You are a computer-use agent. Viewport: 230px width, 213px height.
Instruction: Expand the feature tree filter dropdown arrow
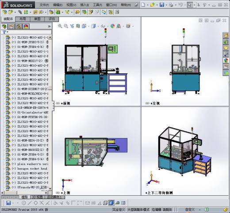8,32
